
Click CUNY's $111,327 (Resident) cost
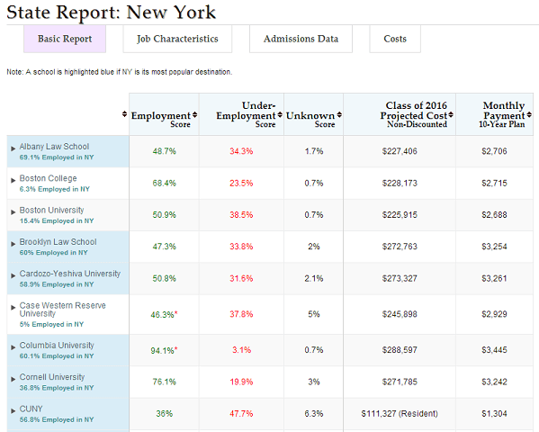[x=400, y=413]
